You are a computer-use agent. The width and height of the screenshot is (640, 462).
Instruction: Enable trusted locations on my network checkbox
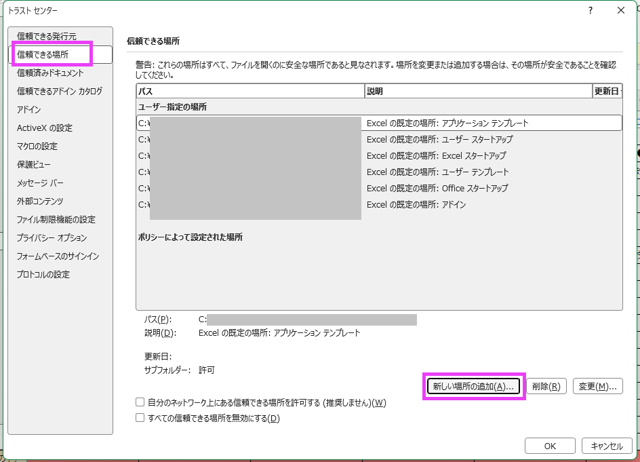(140, 403)
